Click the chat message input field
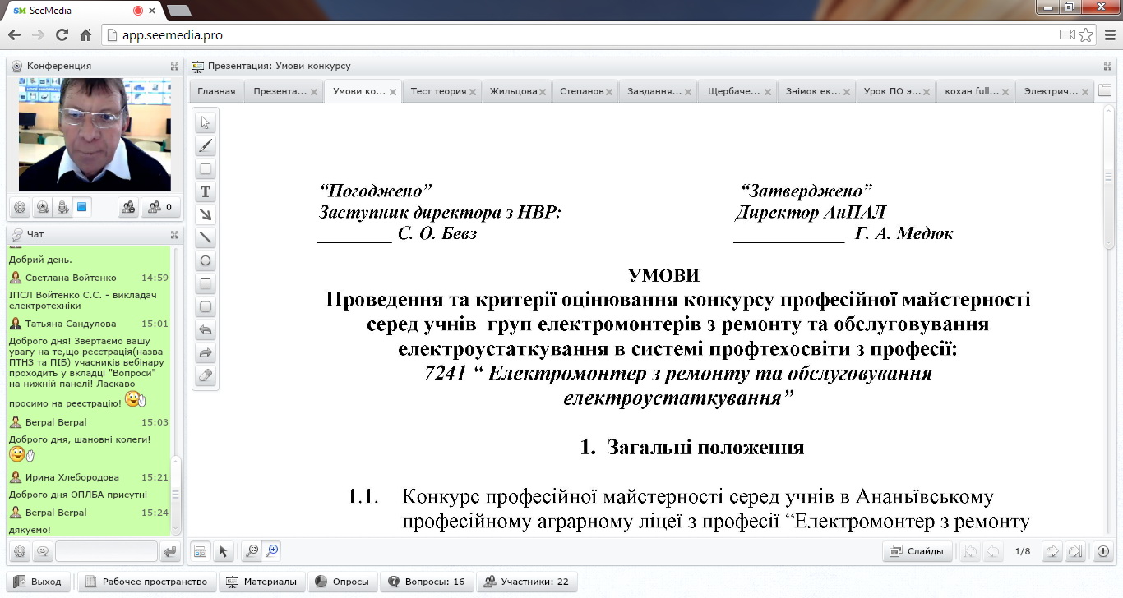 [x=106, y=552]
